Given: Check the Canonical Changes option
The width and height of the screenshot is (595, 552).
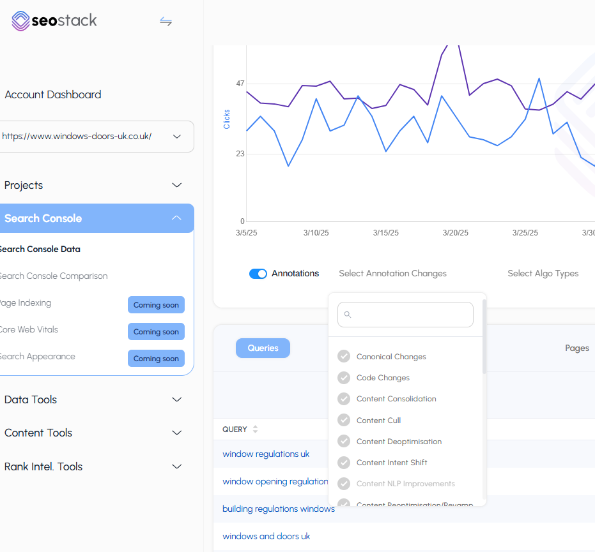Looking at the screenshot, I should pyautogui.click(x=344, y=357).
